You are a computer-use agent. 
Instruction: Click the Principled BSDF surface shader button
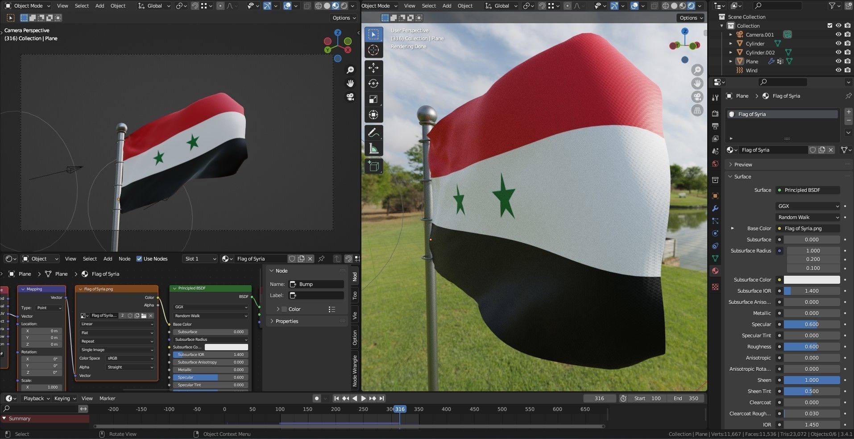[x=808, y=190]
